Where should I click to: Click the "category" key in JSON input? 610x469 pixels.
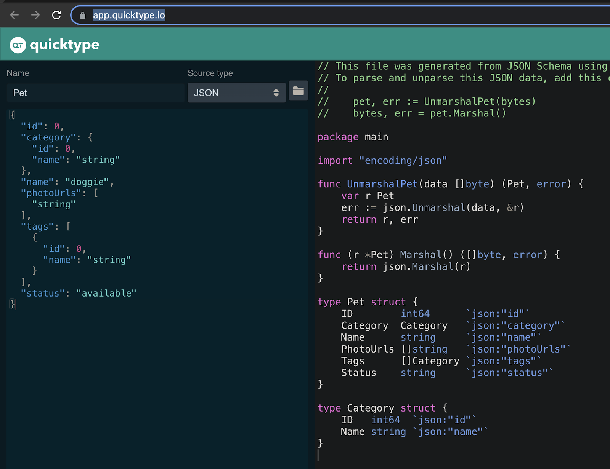pyautogui.click(x=48, y=137)
